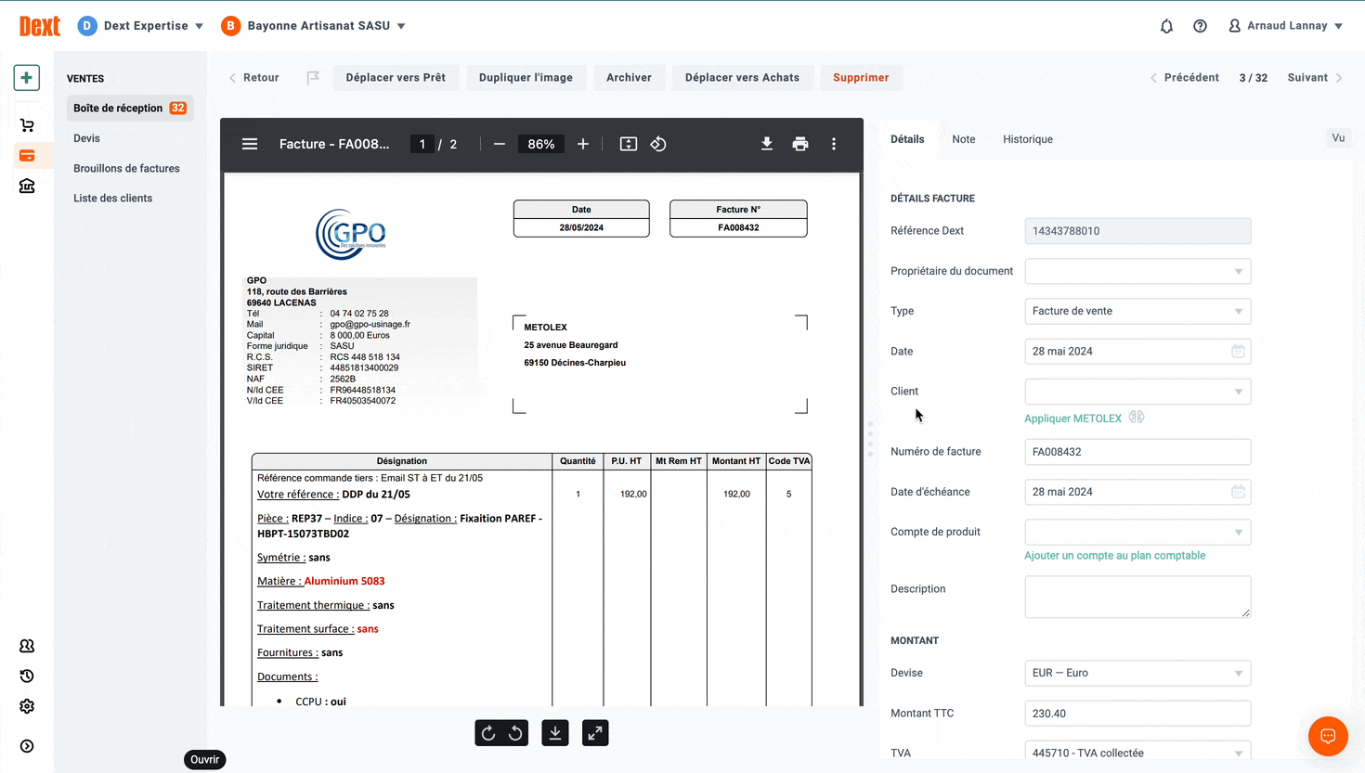
Task: Open TVA dropdown showing 445710
Action: [x=1137, y=751]
